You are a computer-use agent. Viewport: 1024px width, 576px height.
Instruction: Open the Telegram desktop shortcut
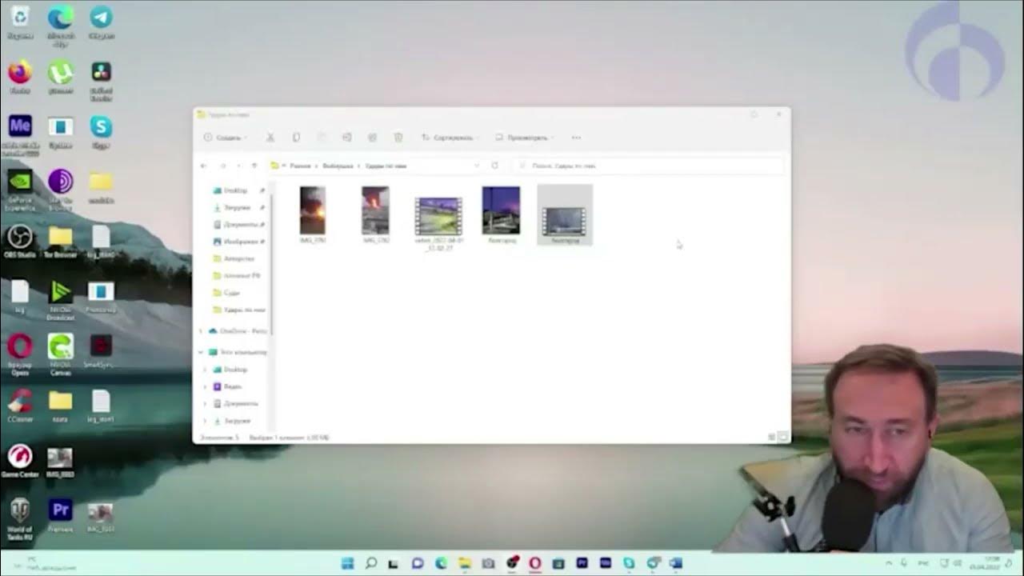pyautogui.click(x=101, y=22)
